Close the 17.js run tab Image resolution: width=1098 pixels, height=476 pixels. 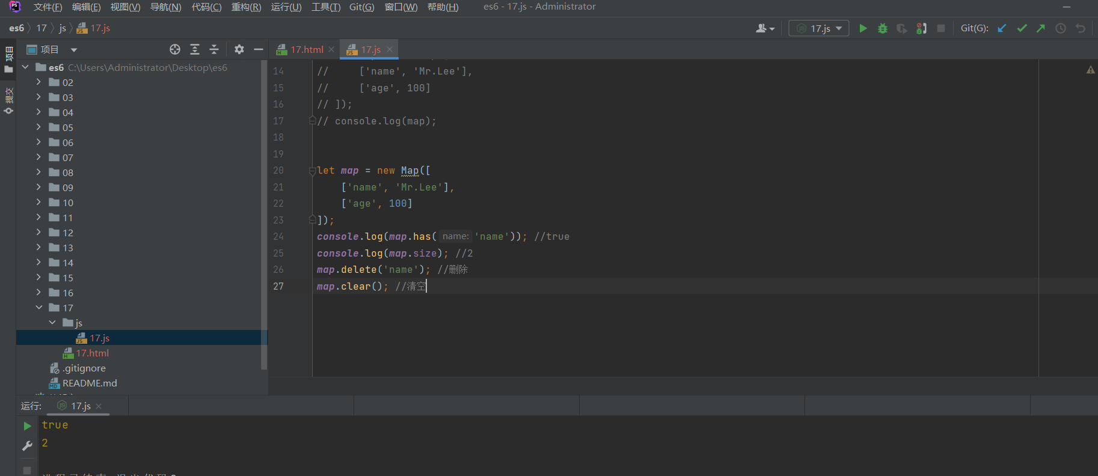[99, 406]
